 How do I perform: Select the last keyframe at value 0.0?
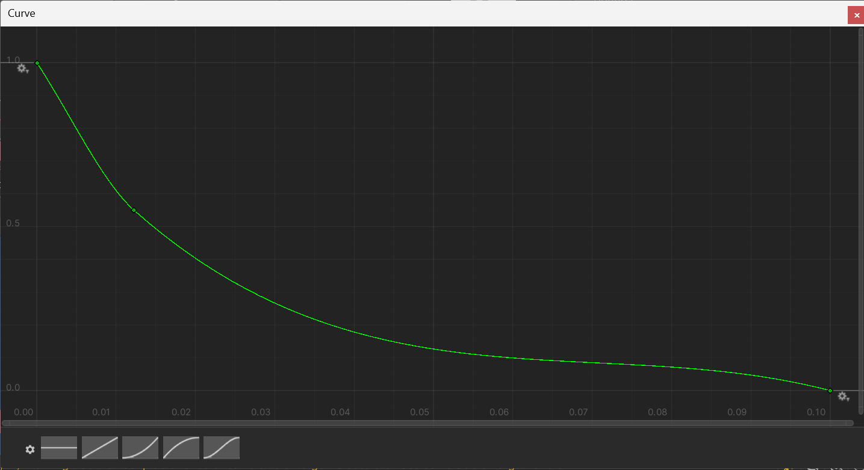pyautogui.click(x=830, y=391)
